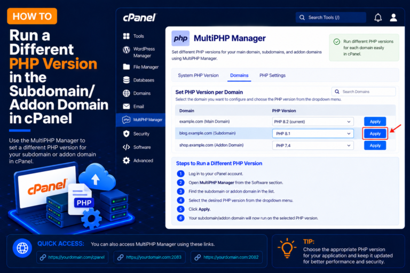Click the step text Click Apply
This screenshot has width=410, height=273.
(x=200, y=209)
